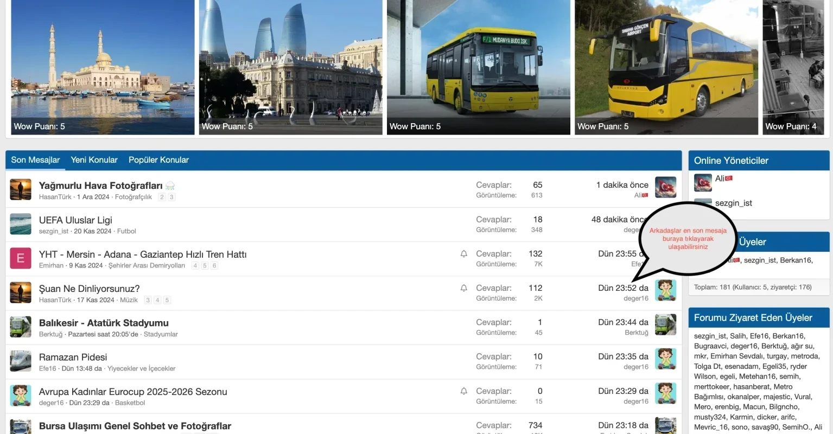Click Ali's avatar in Online Yöneticiler
This screenshot has width=833, height=434.
click(x=703, y=183)
